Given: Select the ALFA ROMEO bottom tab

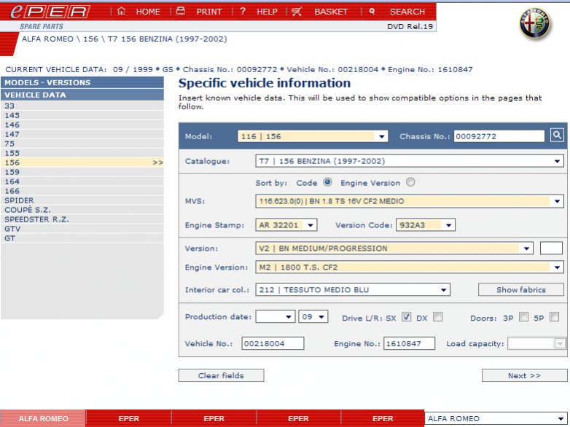Looking at the screenshot, I should [x=43, y=419].
